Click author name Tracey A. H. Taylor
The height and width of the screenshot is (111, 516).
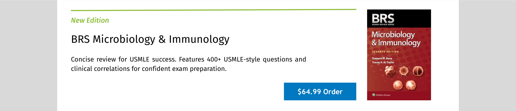(383, 62)
